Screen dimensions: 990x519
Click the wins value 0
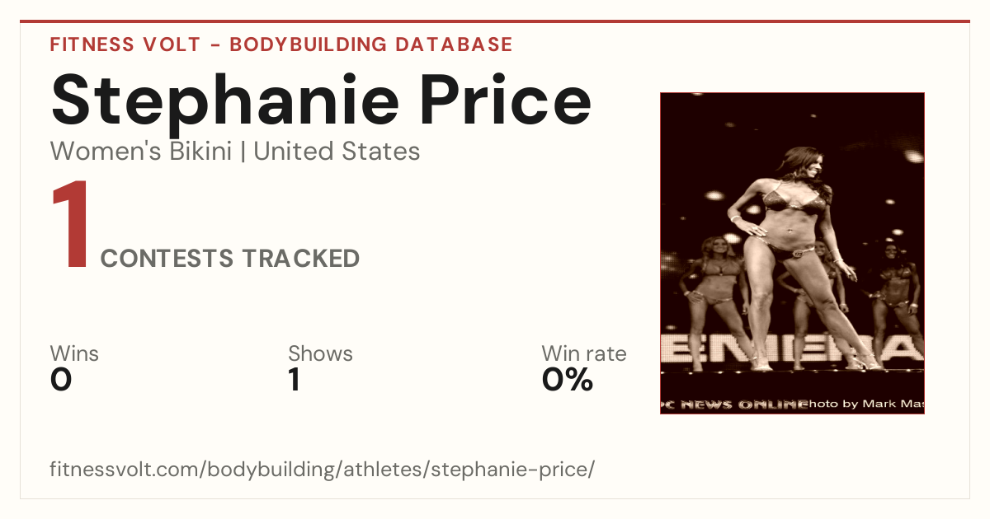pos(61,380)
